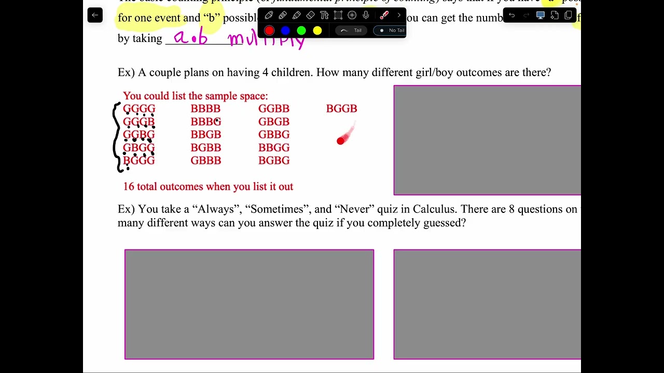This screenshot has height=373, width=664.
Task: Choose the blue color swatch
Action: pos(285,31)
